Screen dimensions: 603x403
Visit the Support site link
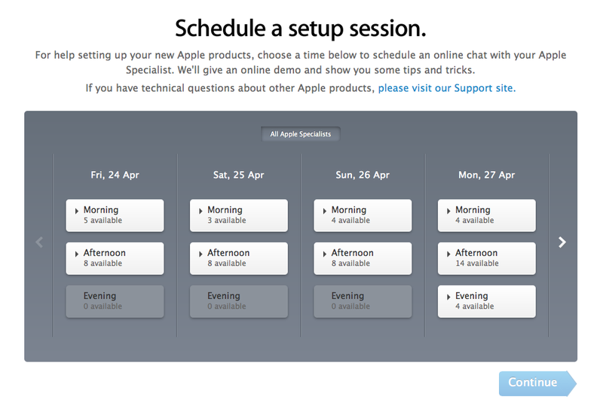[446, 88]
